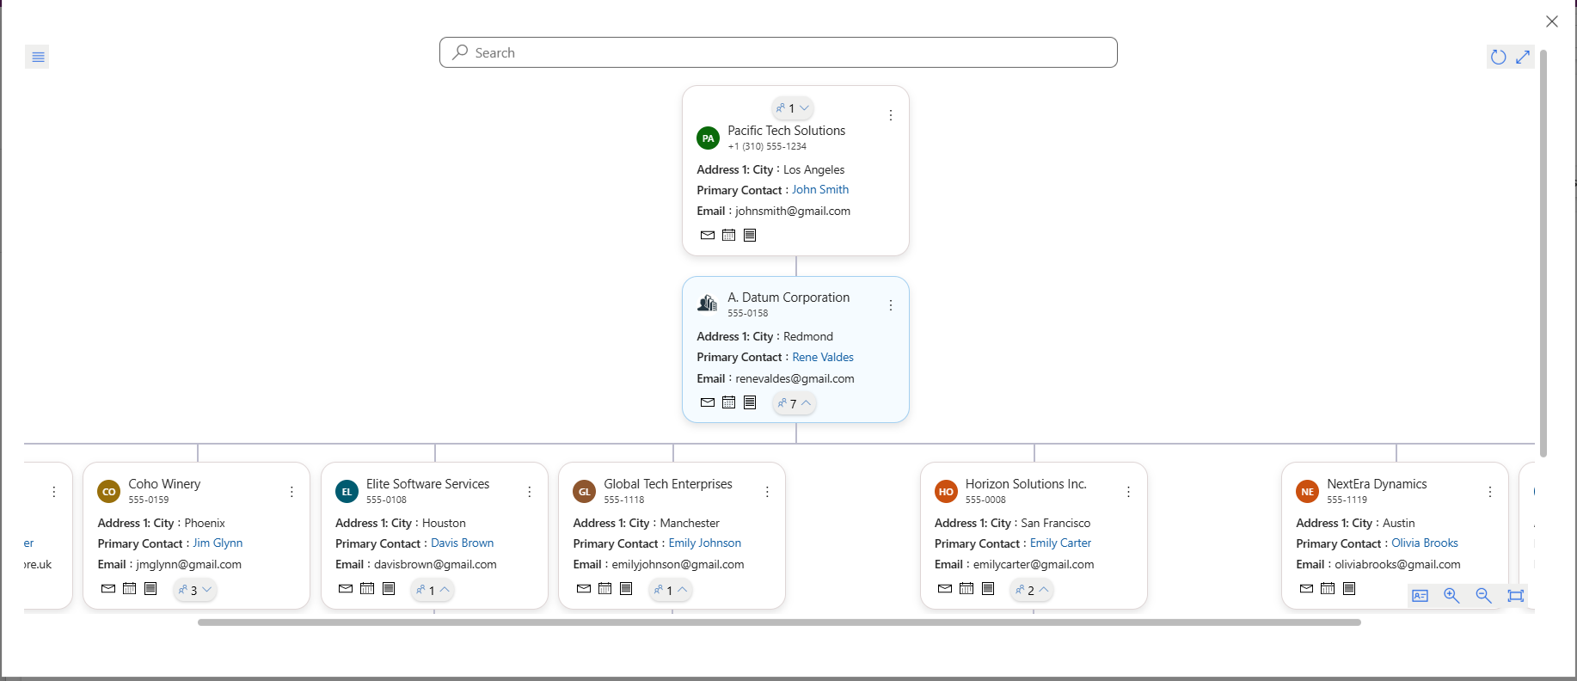Screen dimensions: 1577x681
Task: Open more options for Horizon Solutions Inc.
Action: [x=1129, y=492]
